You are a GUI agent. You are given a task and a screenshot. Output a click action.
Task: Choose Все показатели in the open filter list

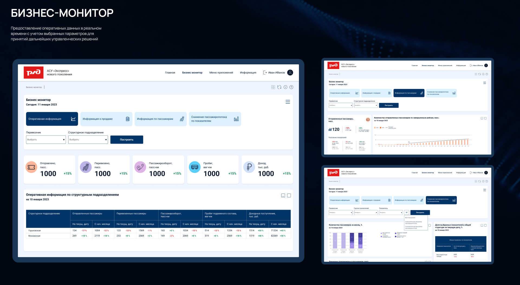(410, 218)
